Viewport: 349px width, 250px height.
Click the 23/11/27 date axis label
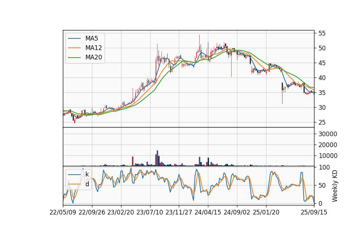pyautogui.click(x=179, y=212)
